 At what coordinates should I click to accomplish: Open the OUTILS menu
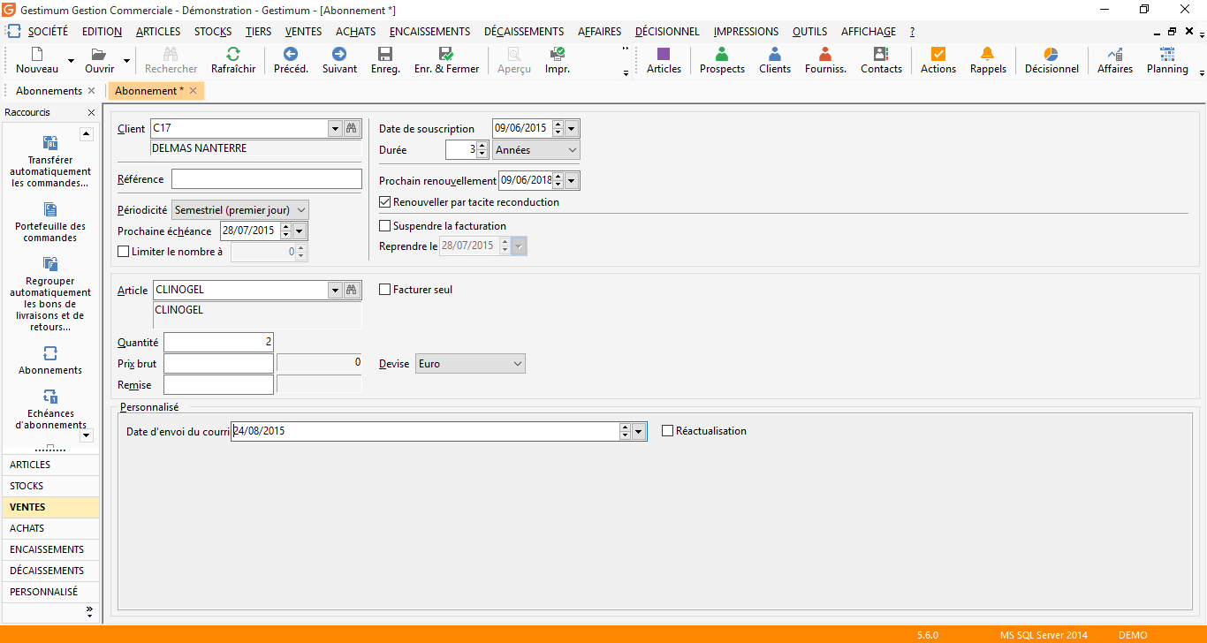pos(809,32)
